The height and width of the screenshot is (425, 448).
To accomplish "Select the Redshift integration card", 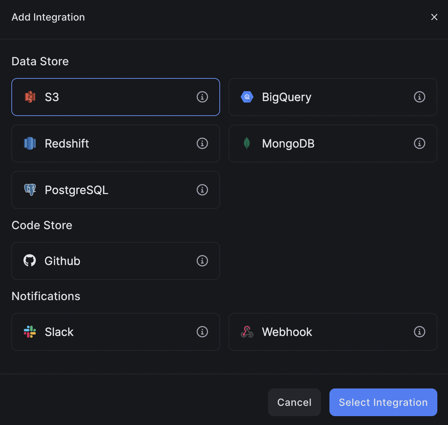I will pos(116,143).
